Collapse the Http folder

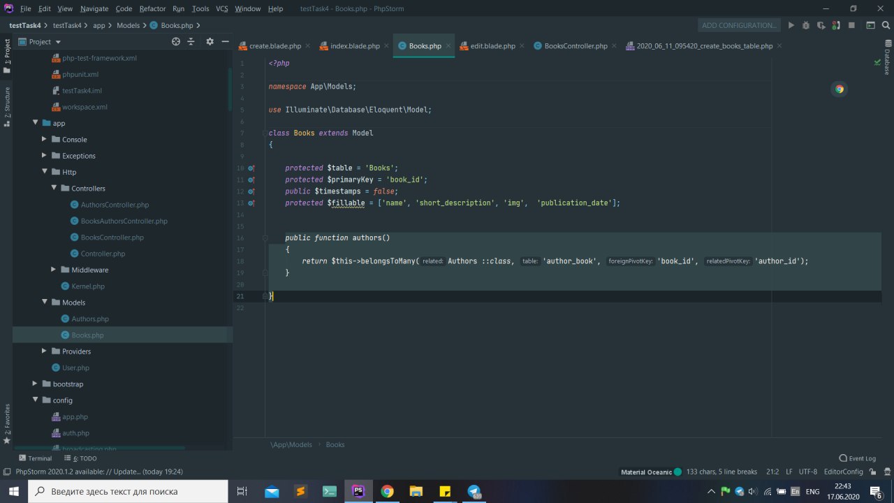45,172
